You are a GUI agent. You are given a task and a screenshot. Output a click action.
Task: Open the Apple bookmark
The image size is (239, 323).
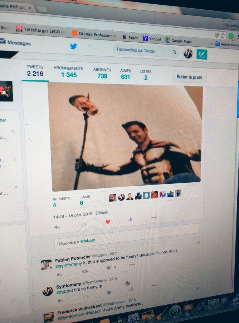130,37
